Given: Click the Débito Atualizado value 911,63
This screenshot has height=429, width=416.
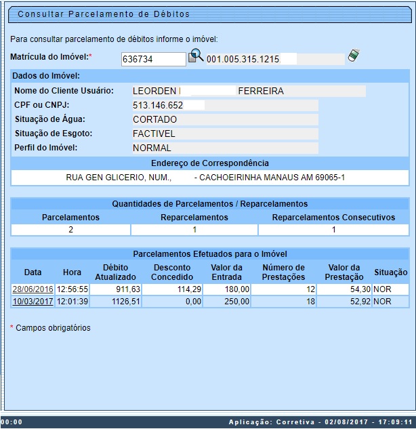Looking at the screenshot, I should (x=116, y=289).
